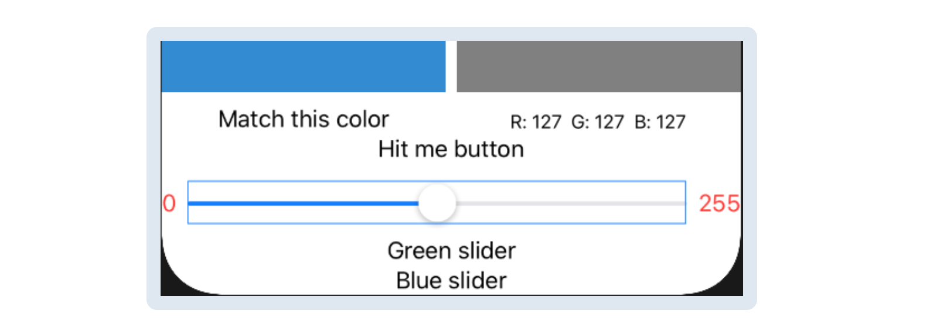
Task: Click the far right end of slider track
Action: tap(682, 204)
